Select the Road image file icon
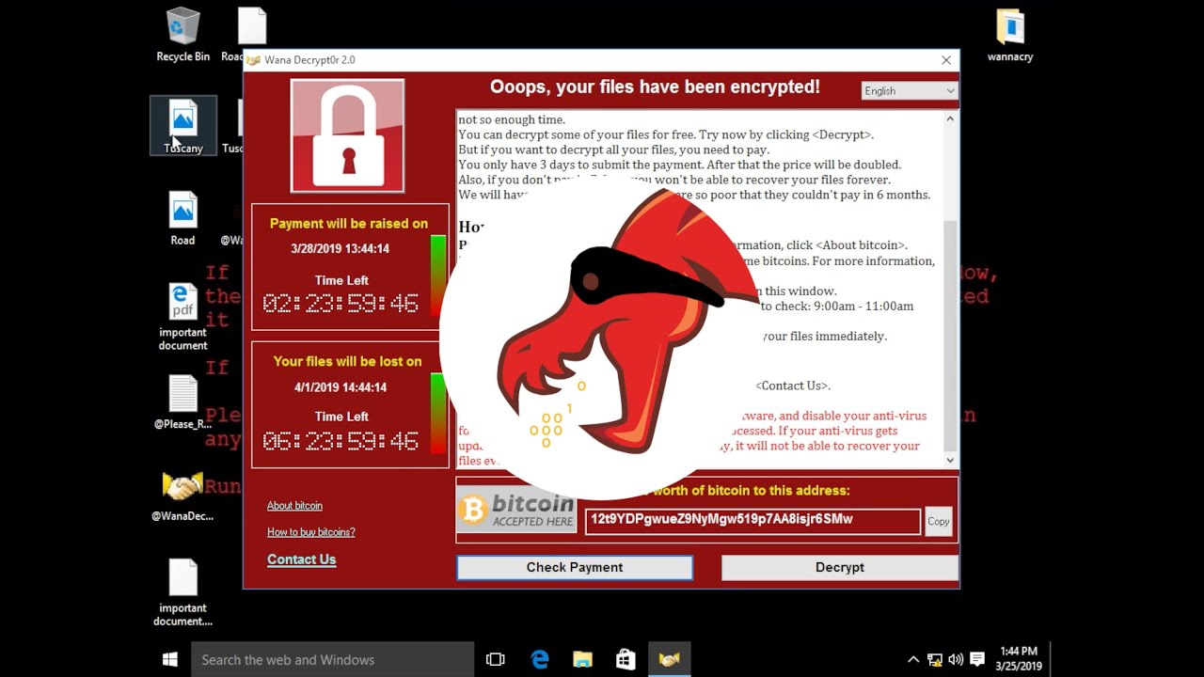Viewport: 1204px width, 677px height. click(182, 218)
